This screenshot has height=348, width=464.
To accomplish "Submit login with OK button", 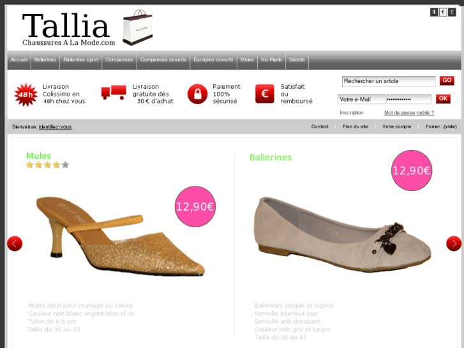I will (443, 98).
